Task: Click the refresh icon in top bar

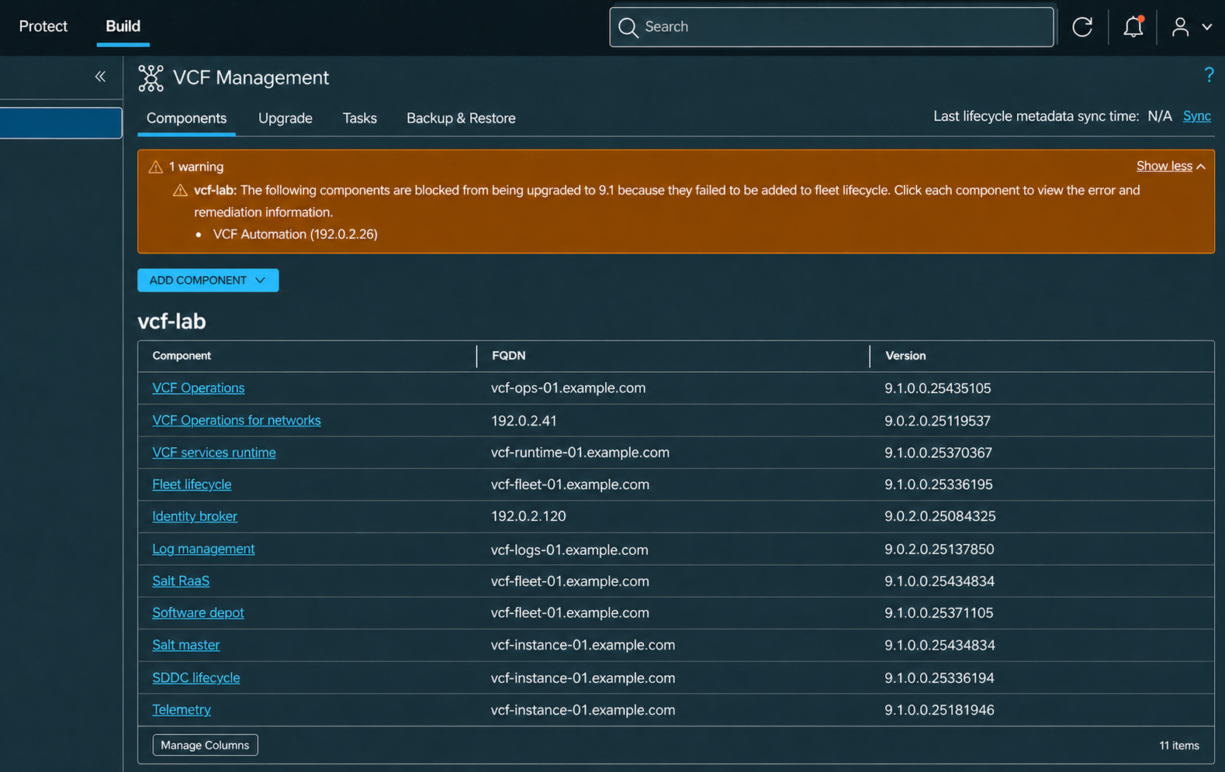Action: pyautogui.click(x=1082, y=27)
